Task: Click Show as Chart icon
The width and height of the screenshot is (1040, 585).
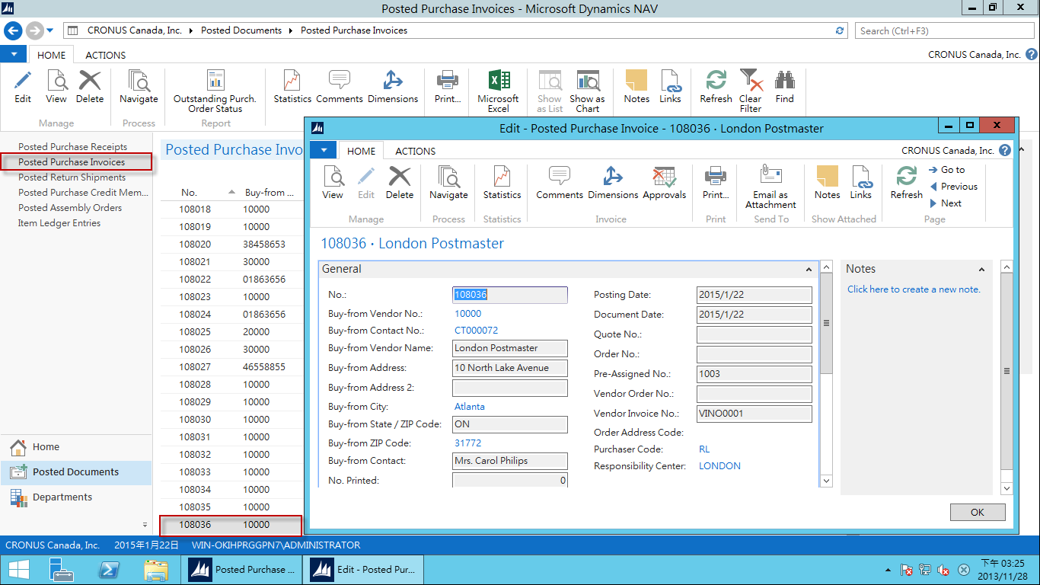Action: pyautogui.click(x=587, y=91)
